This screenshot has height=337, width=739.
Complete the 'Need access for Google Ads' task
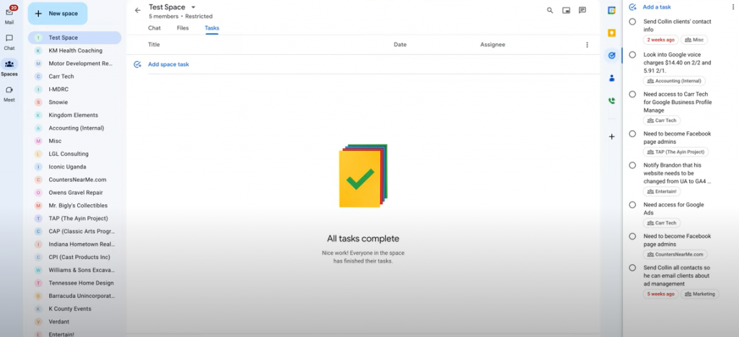pyautogui.click(x=632, y=205)
